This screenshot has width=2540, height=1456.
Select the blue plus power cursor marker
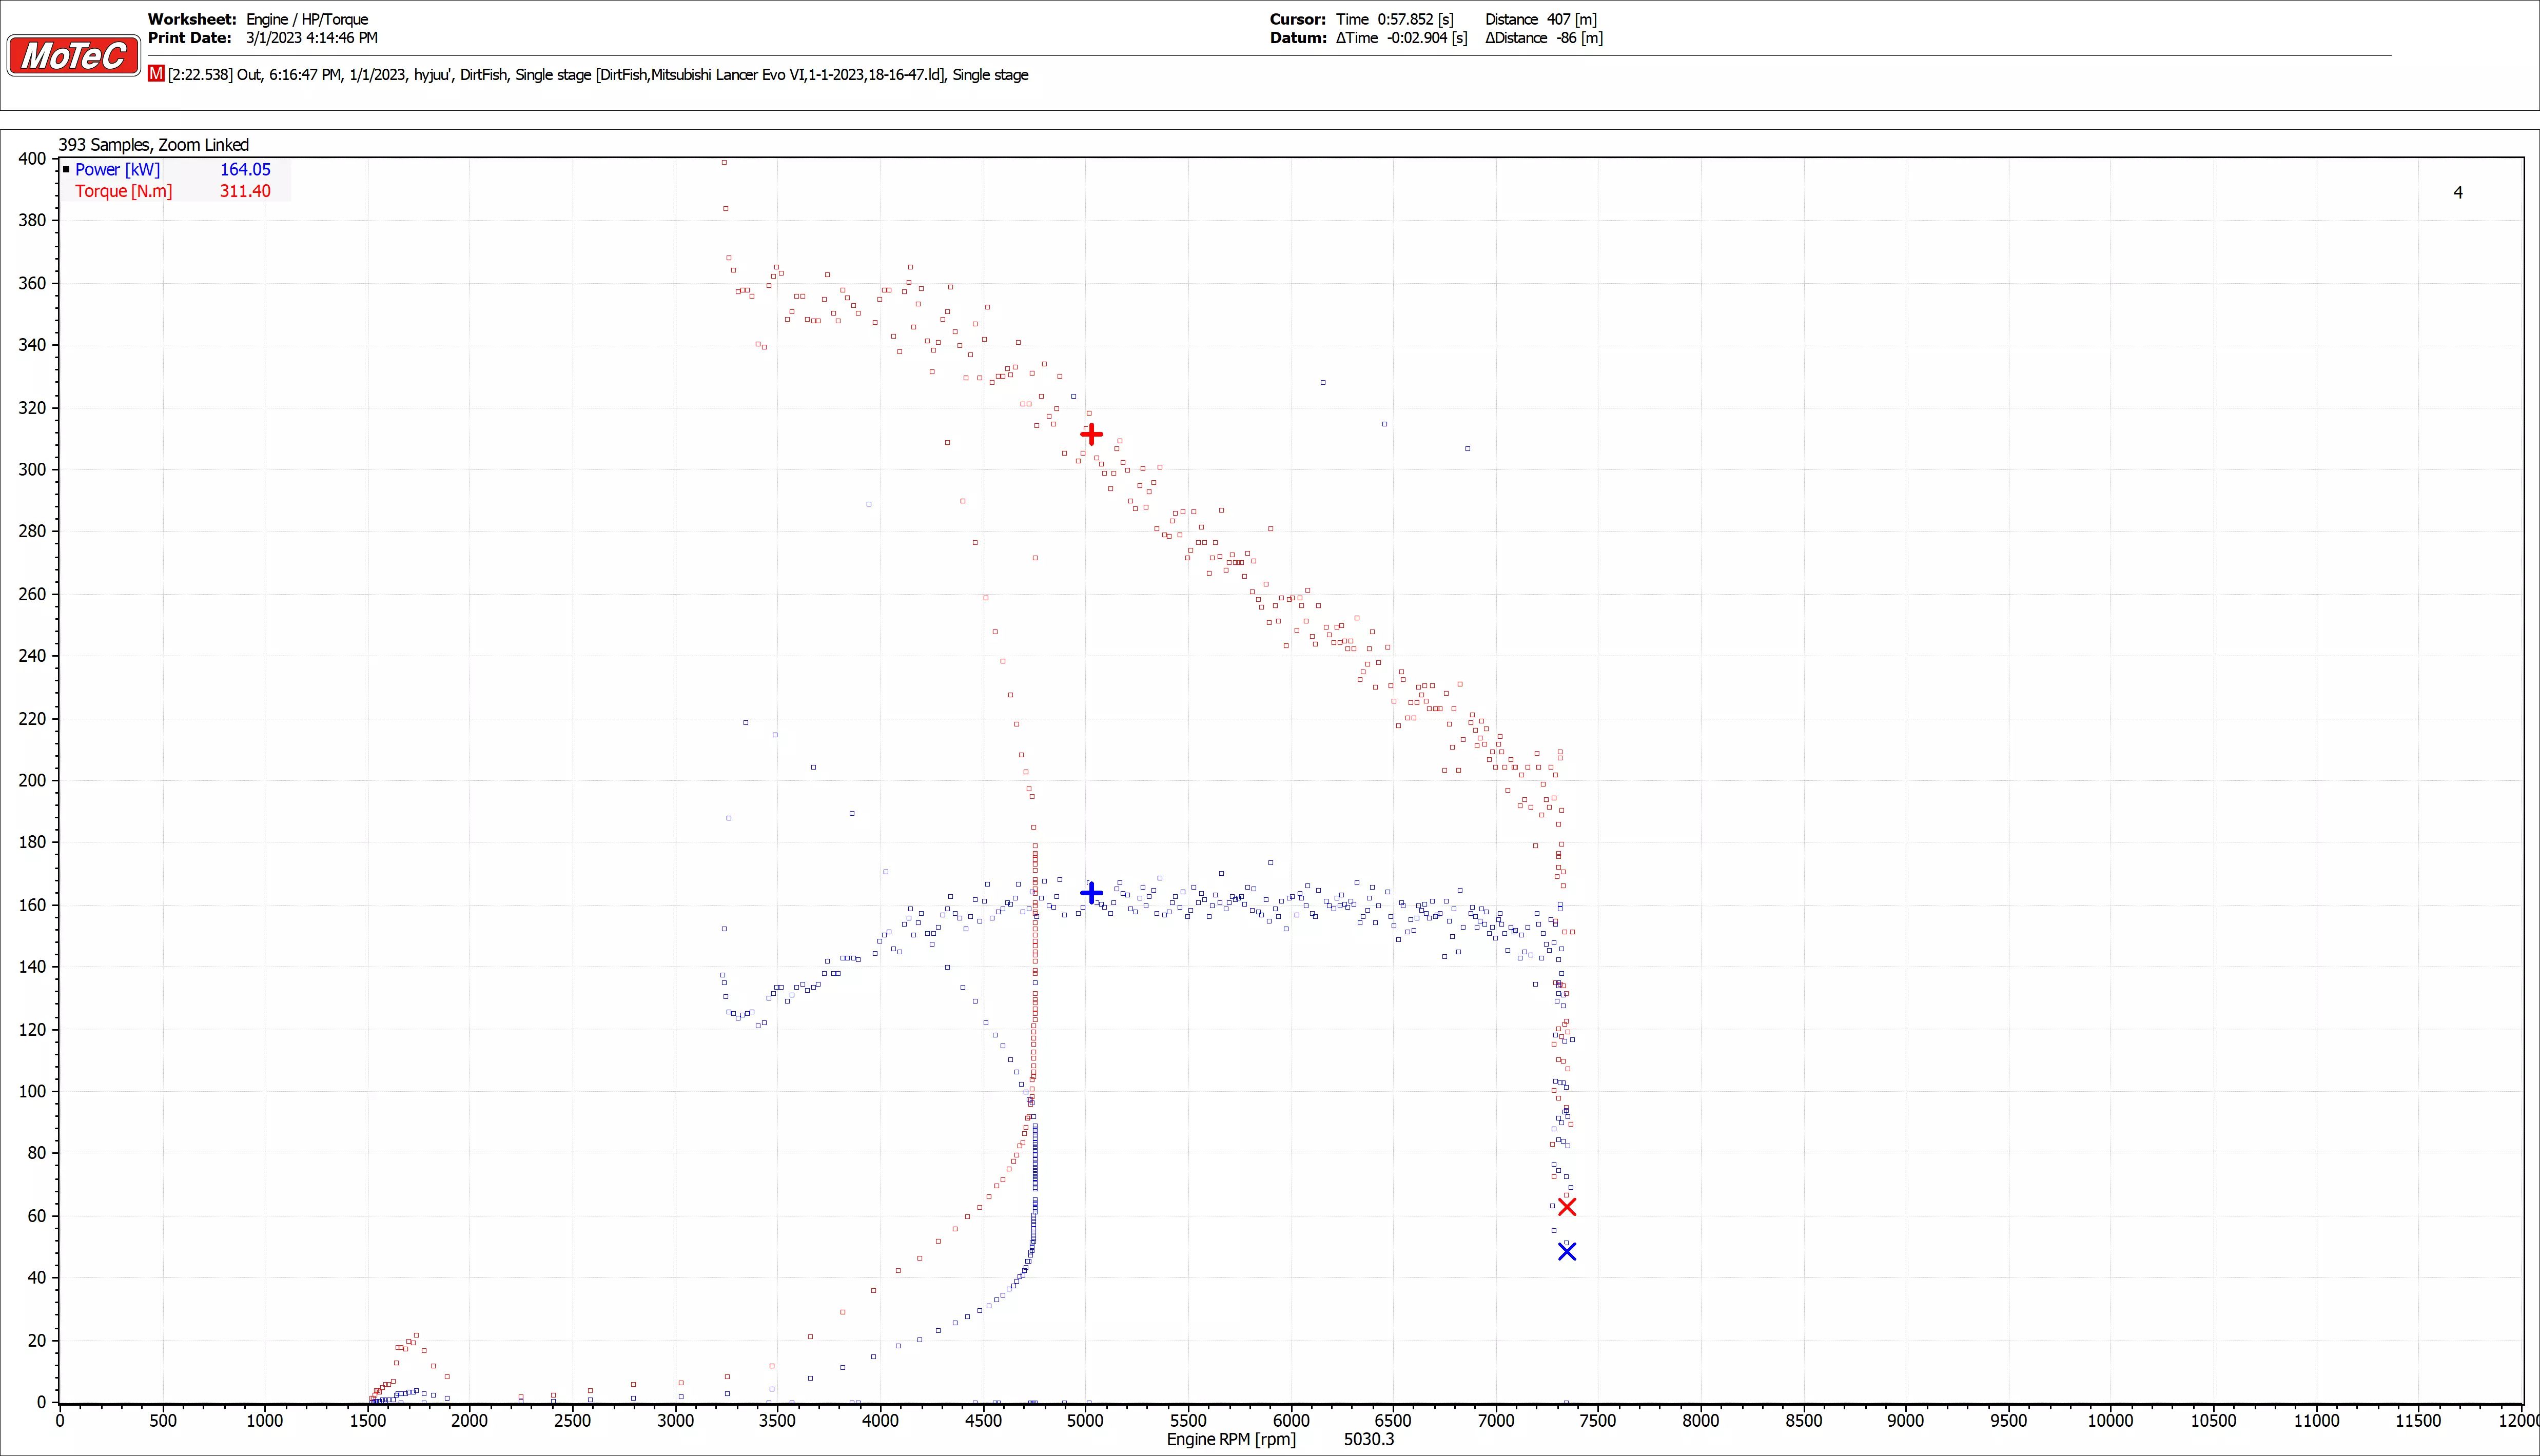(x=1091, y=892)
